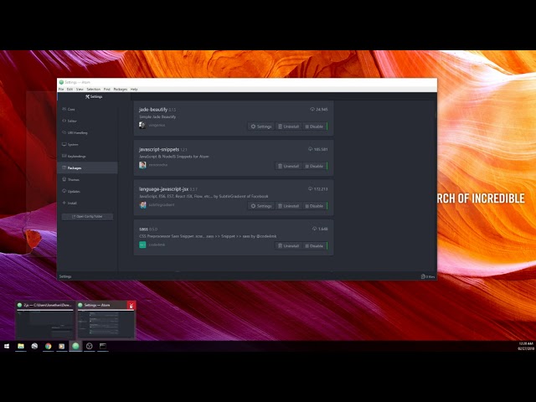Viewport: 536px width, 402px height.
Task: Click the taskbar clock
Action: click(526, 346)
